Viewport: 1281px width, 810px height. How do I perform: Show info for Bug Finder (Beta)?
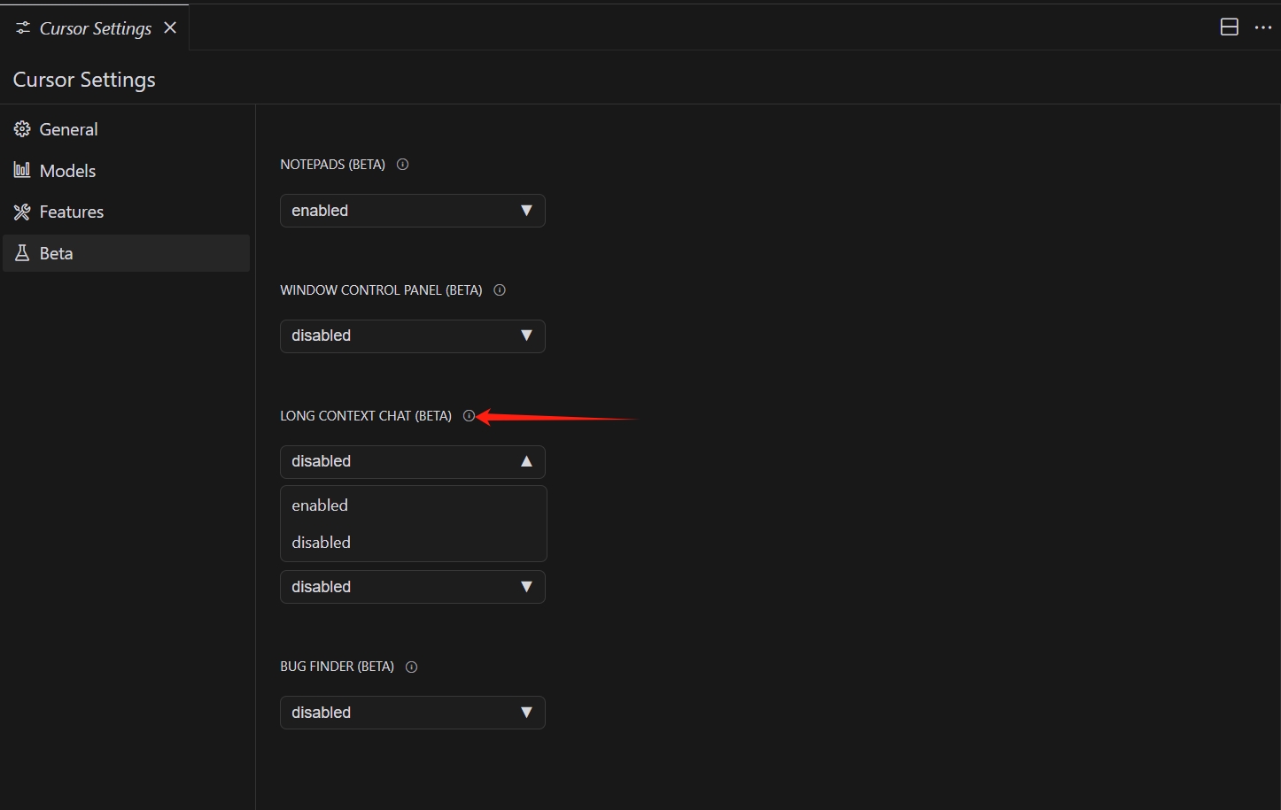point(411,667)
